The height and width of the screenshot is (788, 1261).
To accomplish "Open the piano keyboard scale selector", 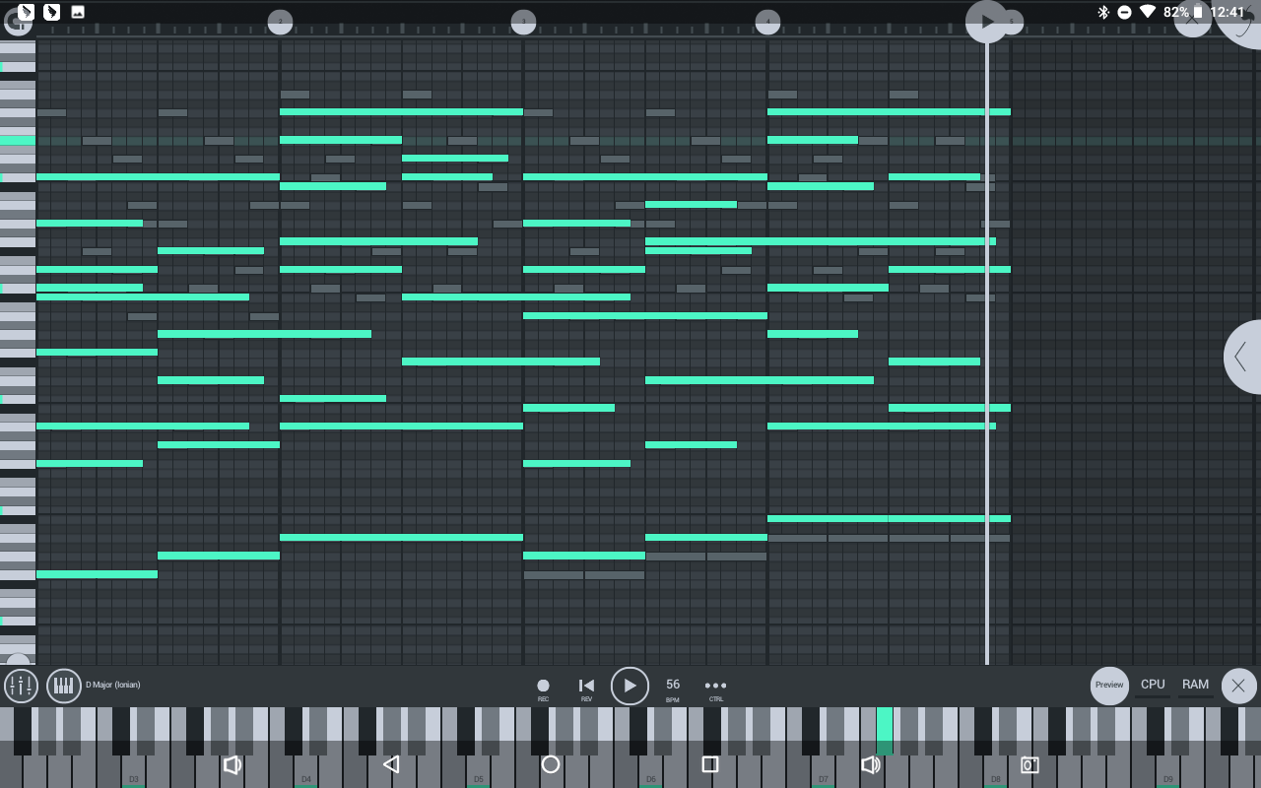I will pos(64,686).
